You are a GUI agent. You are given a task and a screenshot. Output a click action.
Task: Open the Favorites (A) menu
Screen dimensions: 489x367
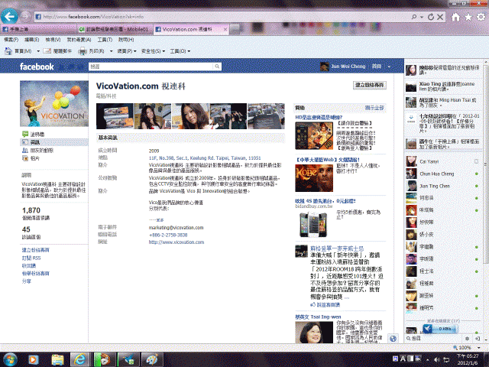click(x=79, y=40)
